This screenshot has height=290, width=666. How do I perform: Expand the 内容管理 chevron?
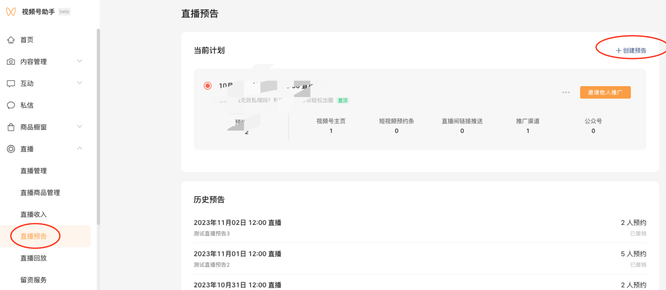(x=80, y=61)
